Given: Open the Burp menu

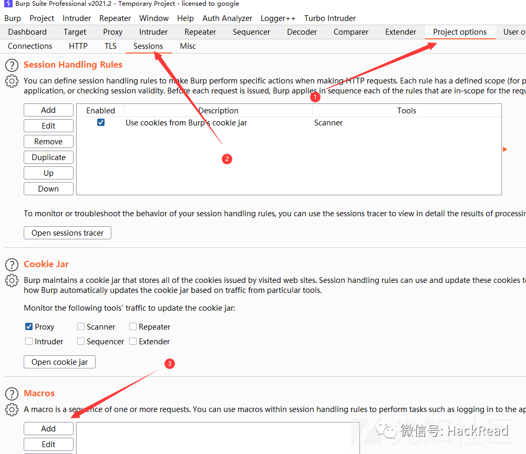Looking at the screenshot, I should (13, 18).
